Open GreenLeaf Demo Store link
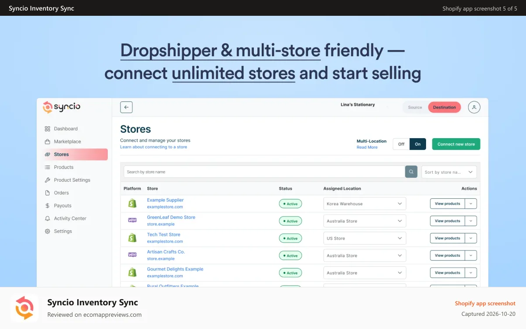 point(171,217)
